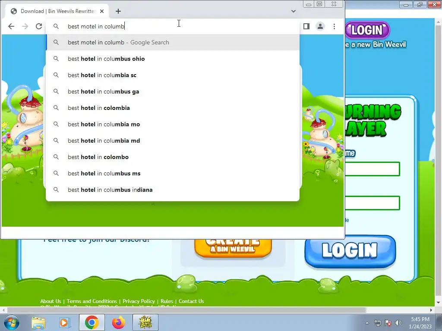Screen dimensions: 442x331
Task: Choose 'best motel in columb - Google Search' suggestion
Action: (173, 42)
